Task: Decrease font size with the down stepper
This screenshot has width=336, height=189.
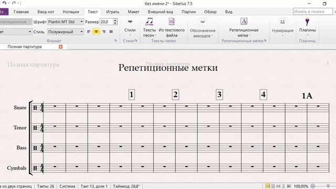Action: pyautogui.click(x=115, y=23)
